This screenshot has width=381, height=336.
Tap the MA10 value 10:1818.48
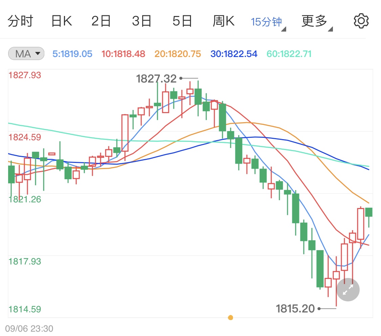[x=123, y=54]
